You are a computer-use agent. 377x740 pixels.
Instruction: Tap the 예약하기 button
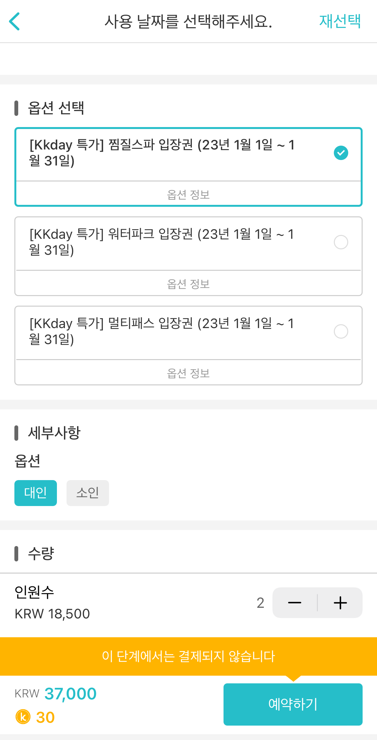click(293, 704)
